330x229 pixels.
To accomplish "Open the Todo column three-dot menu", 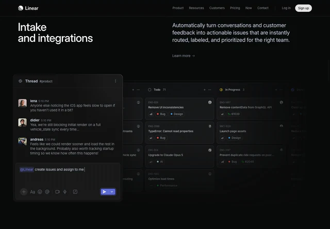I will pos(210,90).
